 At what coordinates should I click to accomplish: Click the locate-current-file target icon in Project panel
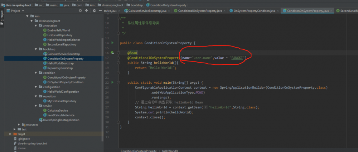tap(80, 11)
